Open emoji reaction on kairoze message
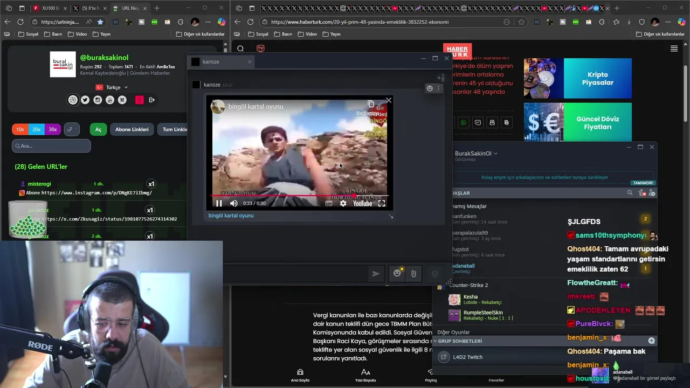Screen dimensions: 690x388 coord(430,88)
